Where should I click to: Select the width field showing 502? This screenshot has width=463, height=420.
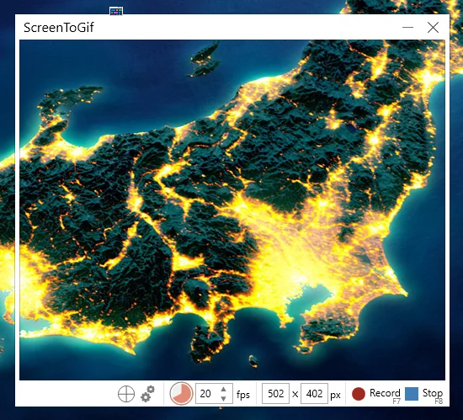coord(275,393)
